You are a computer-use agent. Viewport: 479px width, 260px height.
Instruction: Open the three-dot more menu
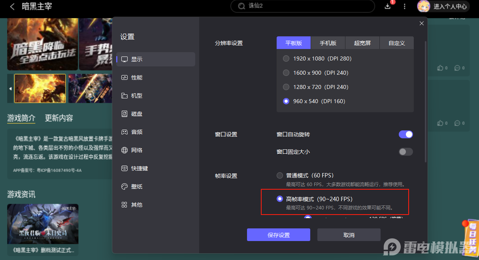click(404, 6)
